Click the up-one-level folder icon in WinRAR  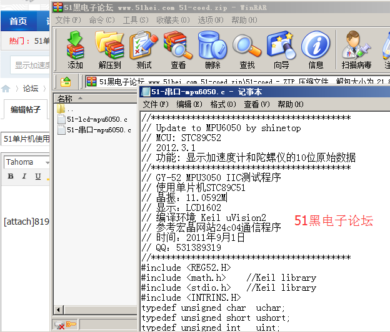(66, 82)
